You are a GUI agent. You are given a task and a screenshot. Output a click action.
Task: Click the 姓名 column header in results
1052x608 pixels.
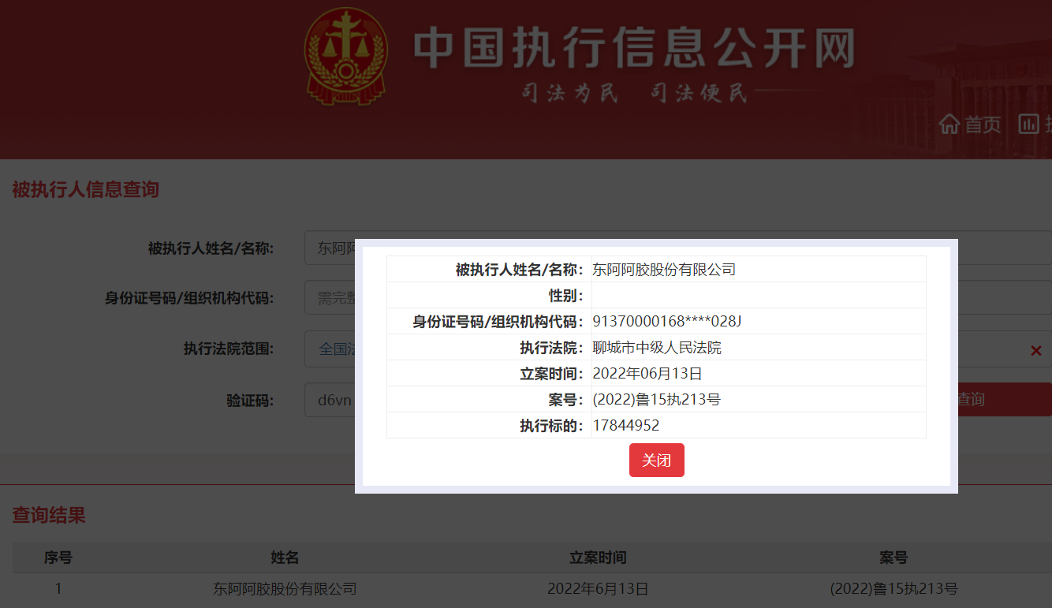(285, 558)
